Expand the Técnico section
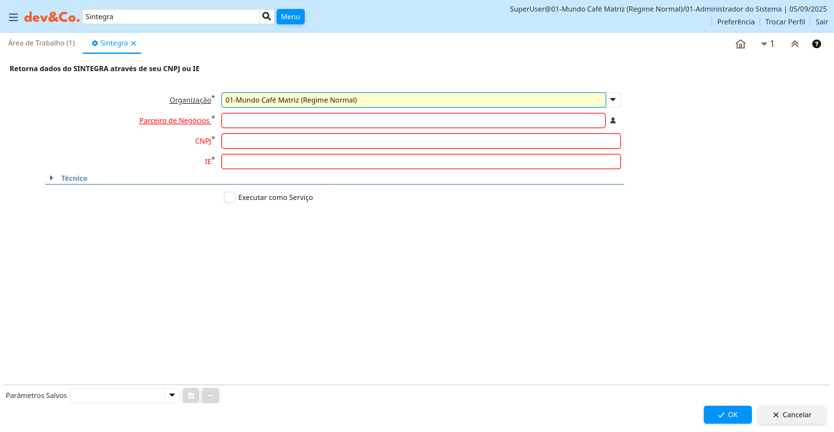 coord(51,178)
